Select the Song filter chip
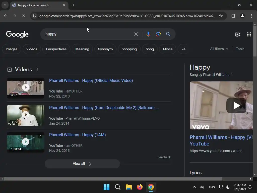257x193 pixels. pyautogui.click(x=150, y=49)
